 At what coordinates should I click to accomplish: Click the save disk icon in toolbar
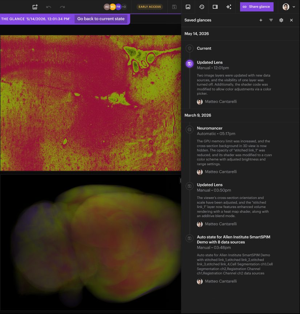(x=174, y=7)
